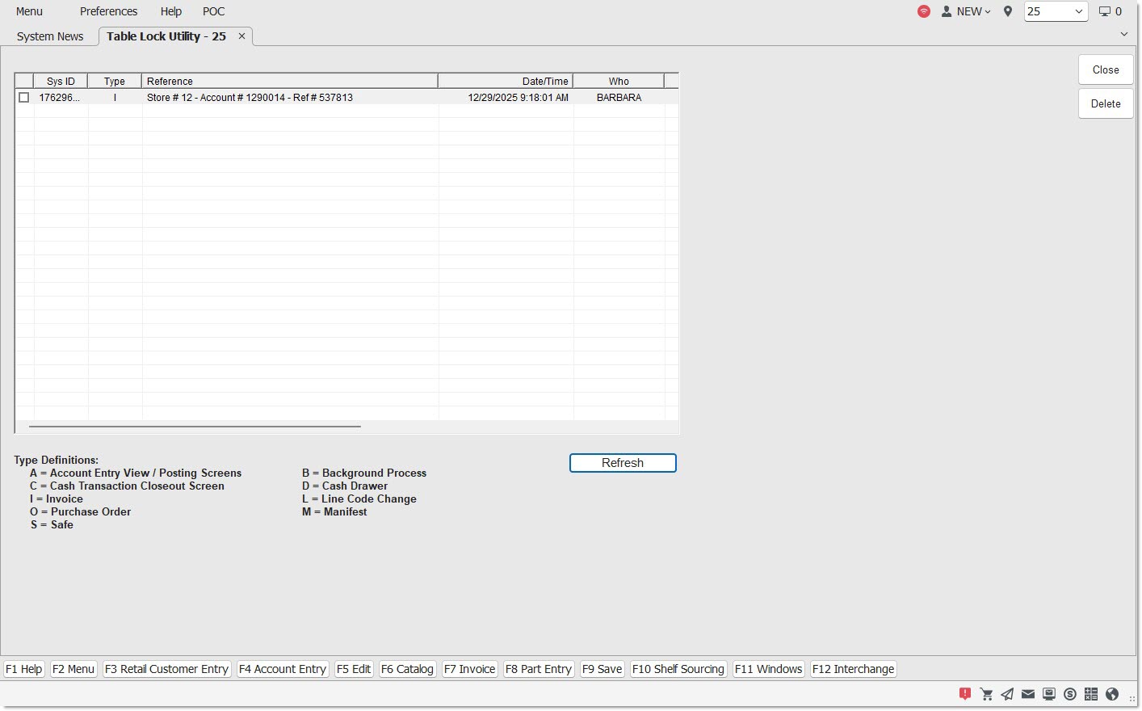The width and height of the screenshot is (1142, 711).
Task: Switch to the System News tab
Action: [50, 36]
